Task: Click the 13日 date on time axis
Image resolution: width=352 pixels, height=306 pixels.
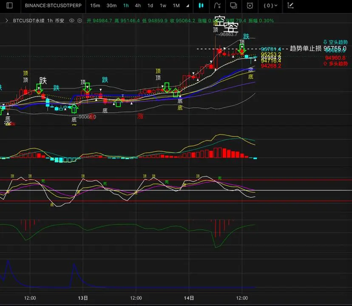Action: click(83, 298)
